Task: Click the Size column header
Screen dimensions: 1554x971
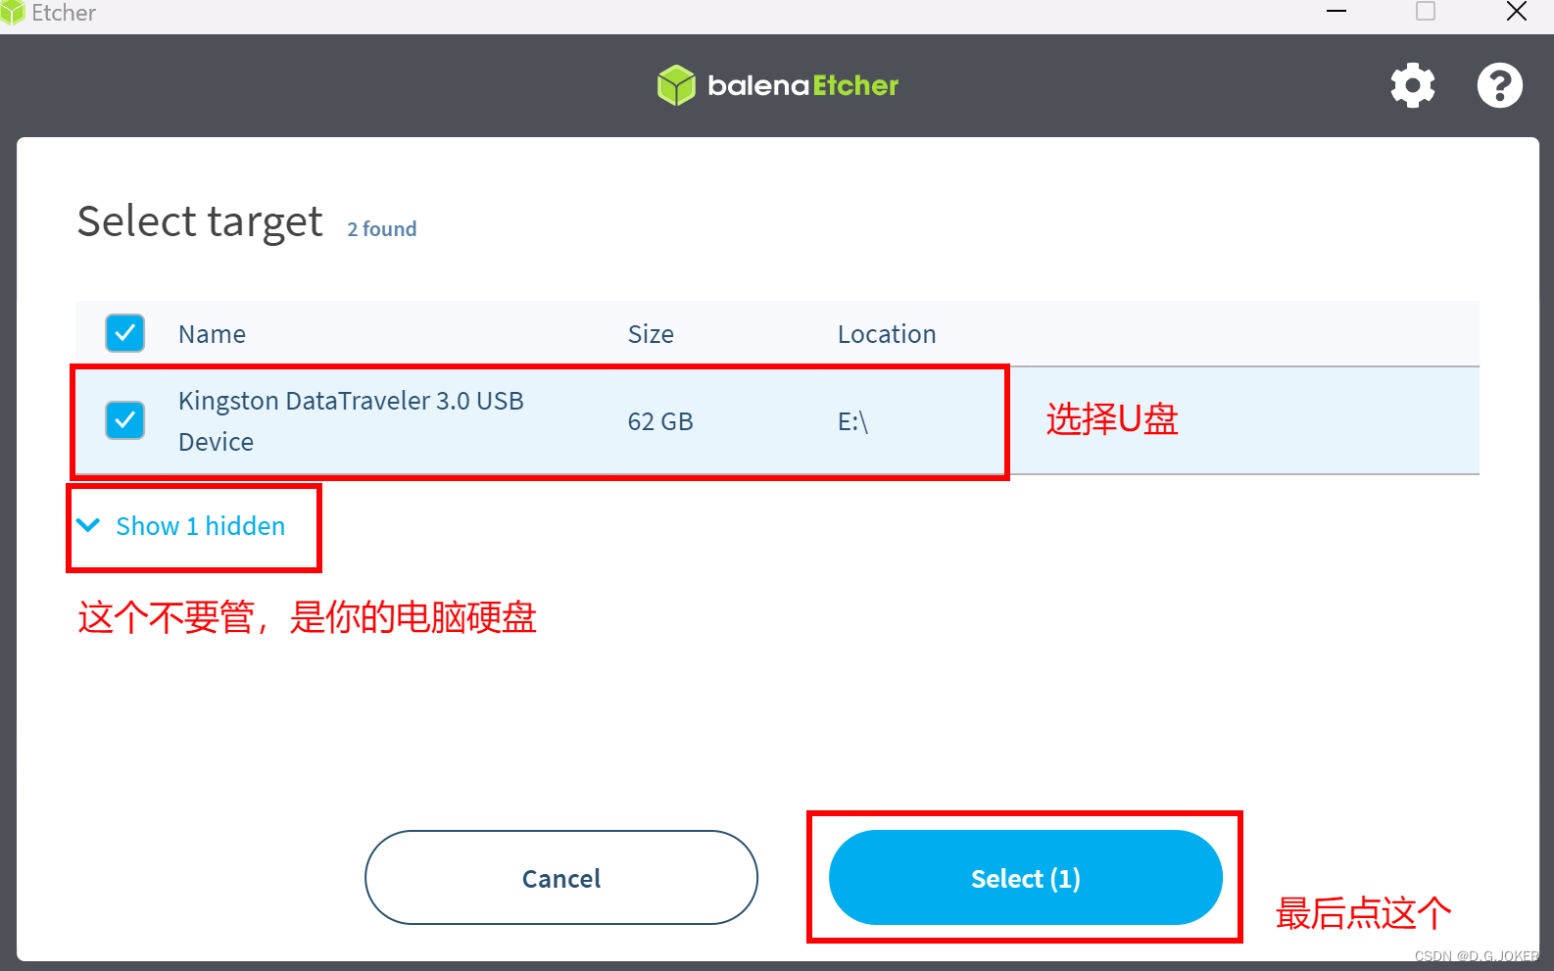Action: (x=651, y=334)
